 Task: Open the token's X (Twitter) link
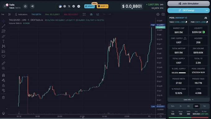tap(69, 6)
